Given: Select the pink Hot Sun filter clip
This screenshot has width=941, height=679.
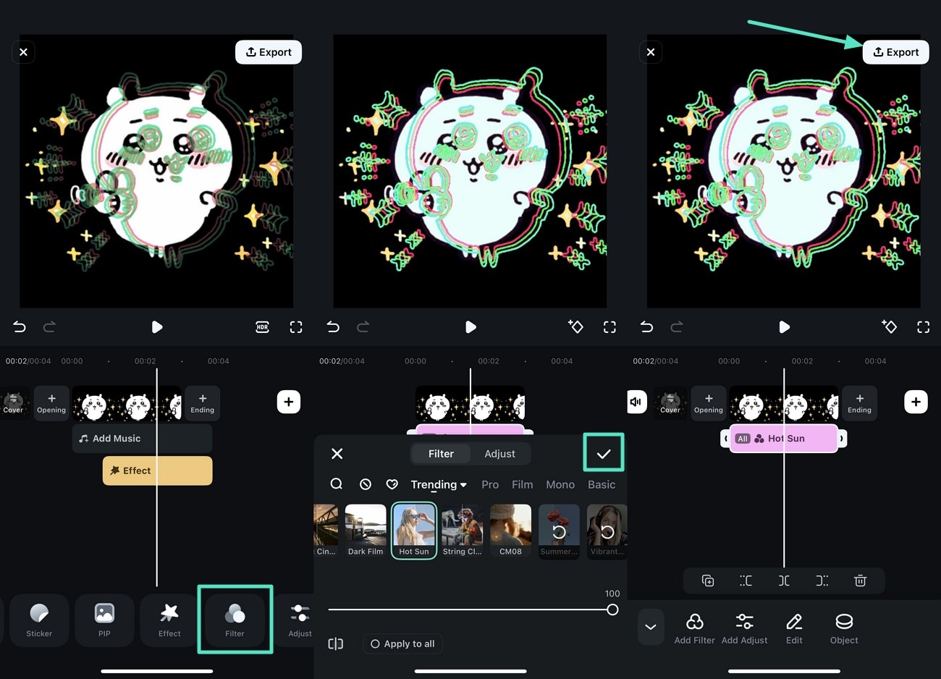Looking at the screenshot, I should [783, 439].
